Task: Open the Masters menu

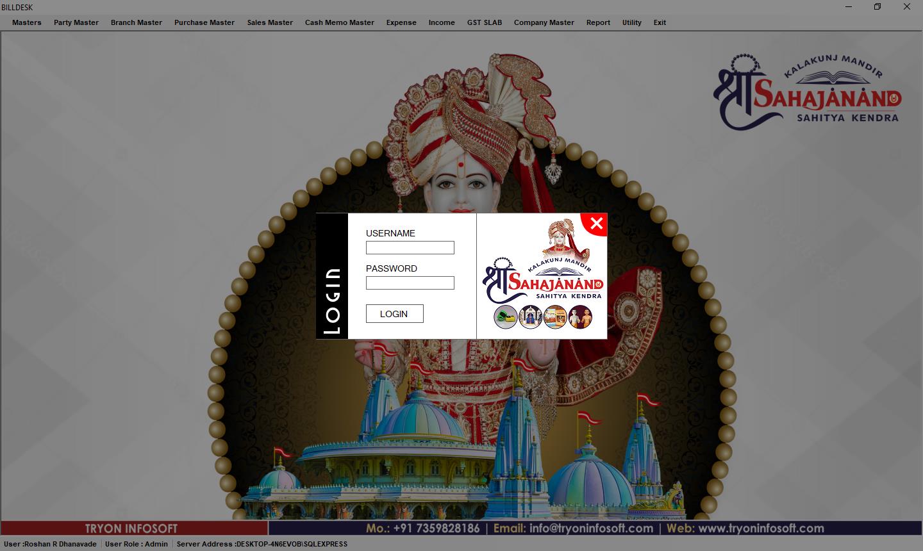Action: coord(27,22)
